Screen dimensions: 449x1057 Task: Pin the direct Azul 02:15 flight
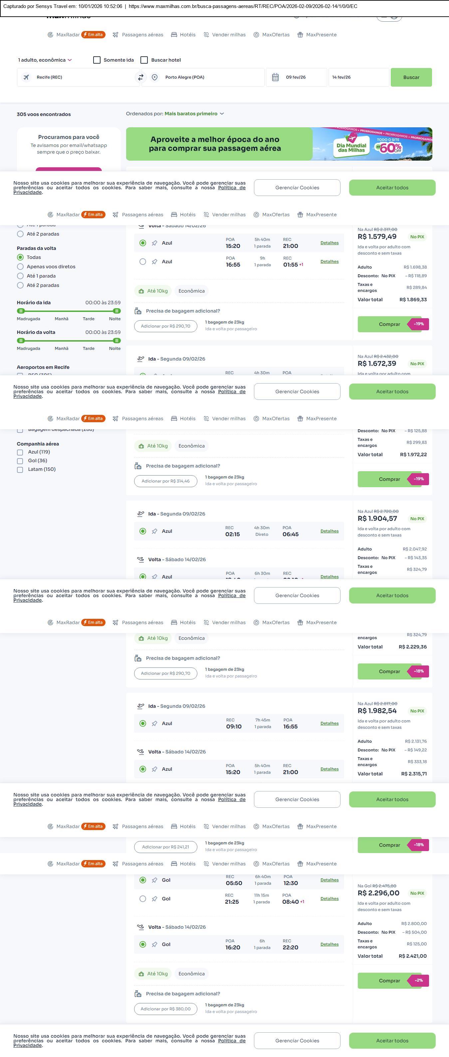154,531
